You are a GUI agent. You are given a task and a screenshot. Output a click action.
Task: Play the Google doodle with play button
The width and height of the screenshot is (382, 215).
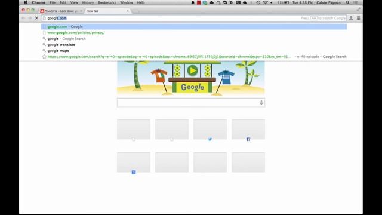192,70
